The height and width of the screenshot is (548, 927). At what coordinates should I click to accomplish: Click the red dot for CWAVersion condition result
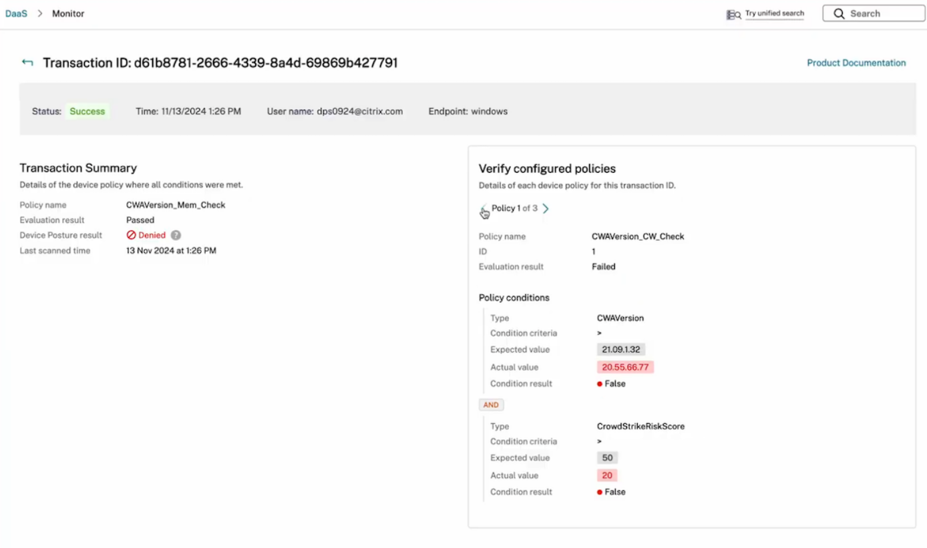point(600,384)
